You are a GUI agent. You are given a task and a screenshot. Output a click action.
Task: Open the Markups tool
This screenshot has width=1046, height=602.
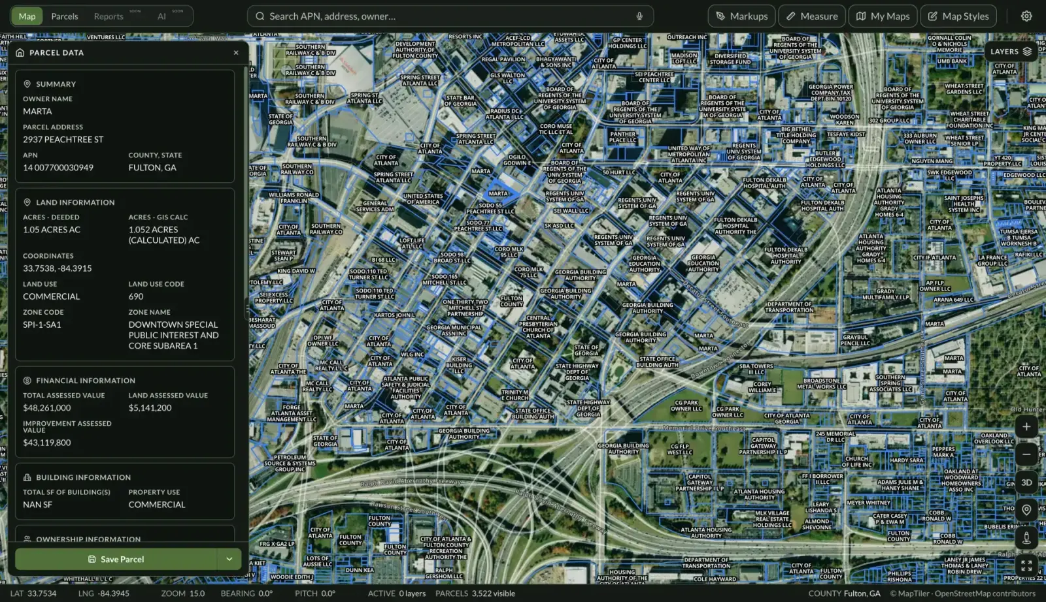coord(741,16)
